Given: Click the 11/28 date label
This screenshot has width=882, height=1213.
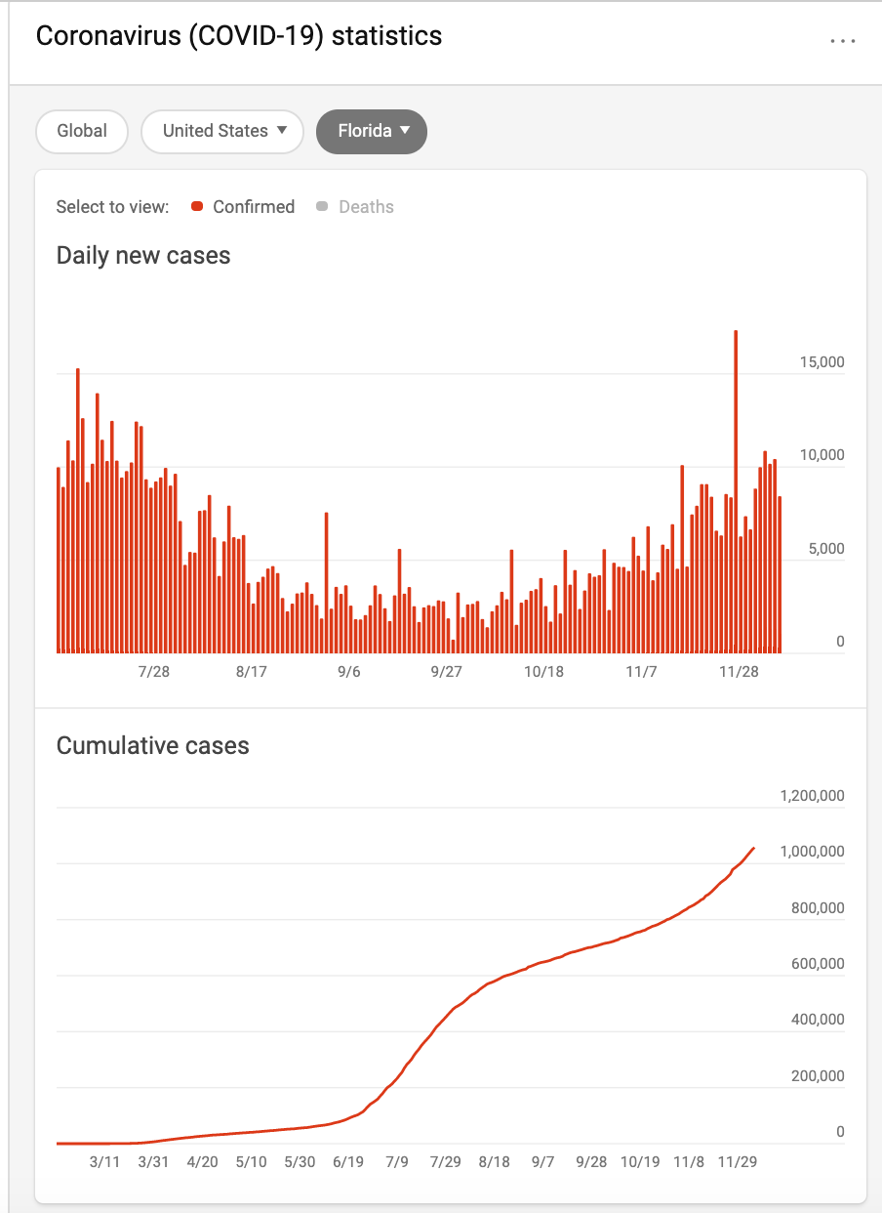Looking at the screenshot, I should tap(739, 672).
